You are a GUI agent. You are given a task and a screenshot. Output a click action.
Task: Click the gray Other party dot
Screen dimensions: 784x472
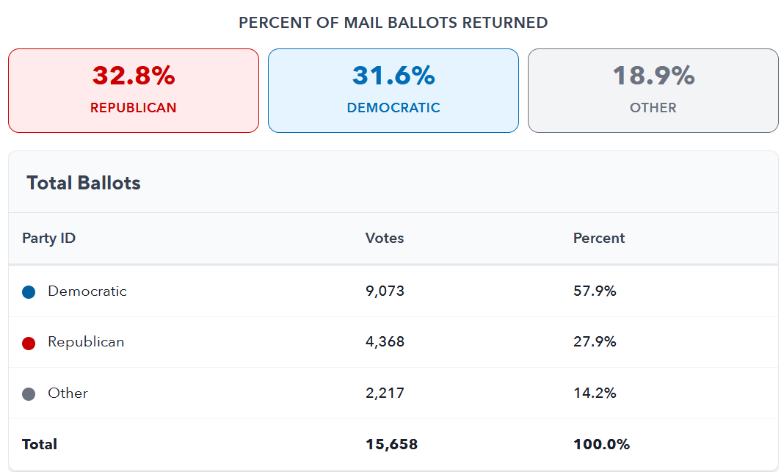click(x=29, y=394)
